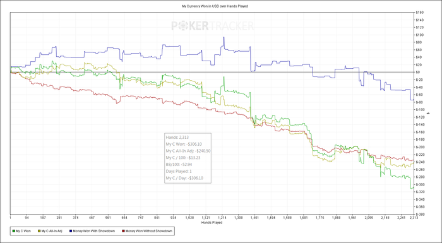Click the green My C Won legend swatch

pyautogui.click(x=14, y=231)
